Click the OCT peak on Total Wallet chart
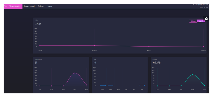Screen dimensions: 213x97 (75, 73)
